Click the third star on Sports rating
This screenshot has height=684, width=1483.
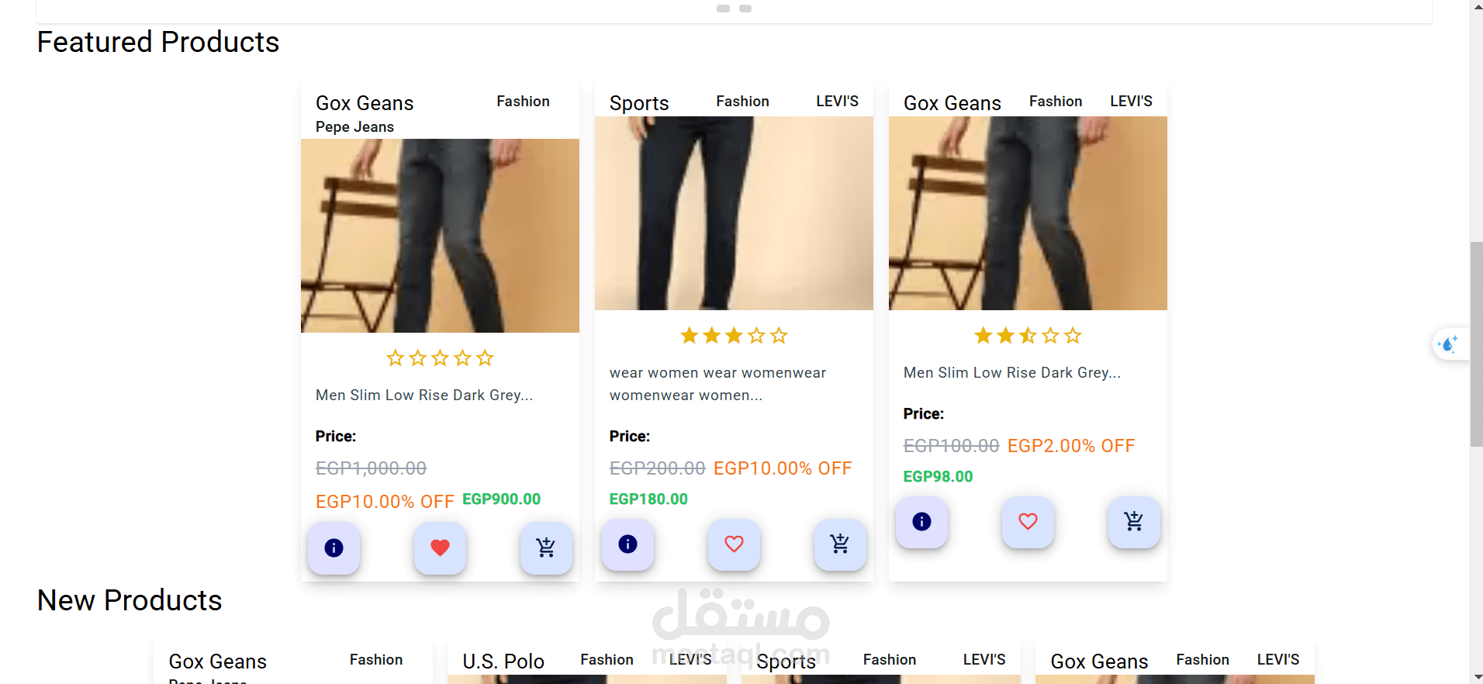(734, 336)
